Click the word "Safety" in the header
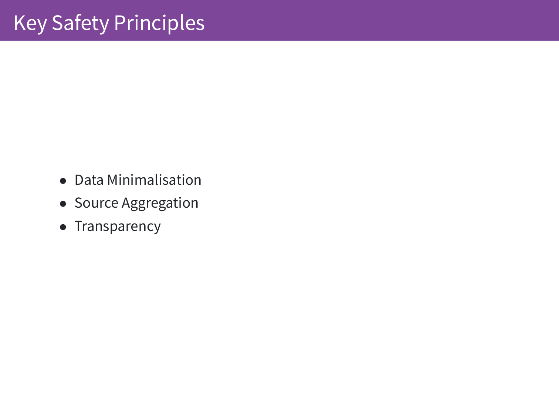 click(x=80, y=23)
